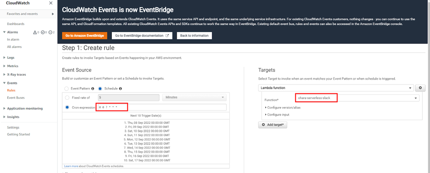Screen dimensions: 430x173
Task: Select the Cron expression radio button
Action: (67, 107)
